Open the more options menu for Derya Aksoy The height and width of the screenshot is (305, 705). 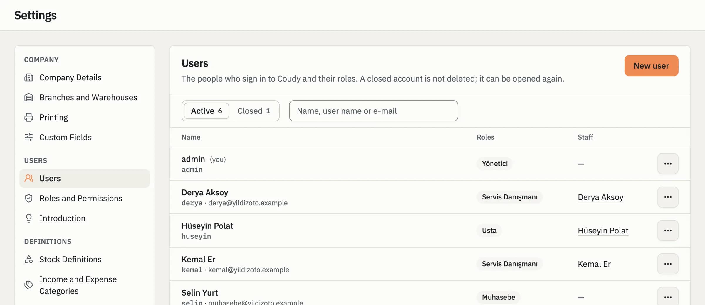(668, 197)
